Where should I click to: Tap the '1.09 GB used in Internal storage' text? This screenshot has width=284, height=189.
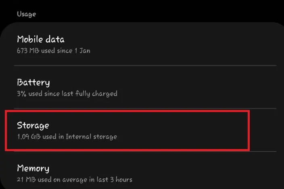pos(67,137)
